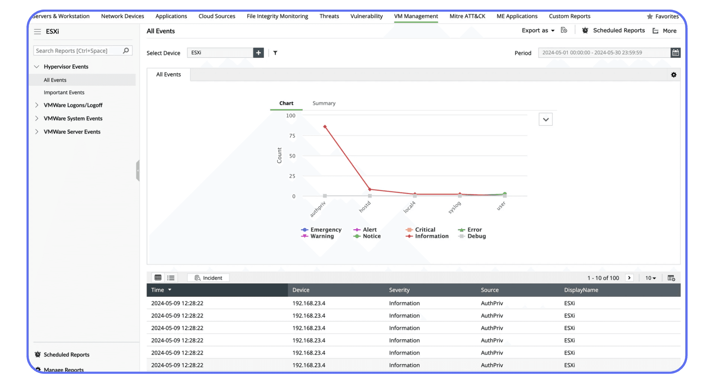This screenshot has height=383, width=714.
Task: Open the Network Devices tab
Action: point(122,16)
